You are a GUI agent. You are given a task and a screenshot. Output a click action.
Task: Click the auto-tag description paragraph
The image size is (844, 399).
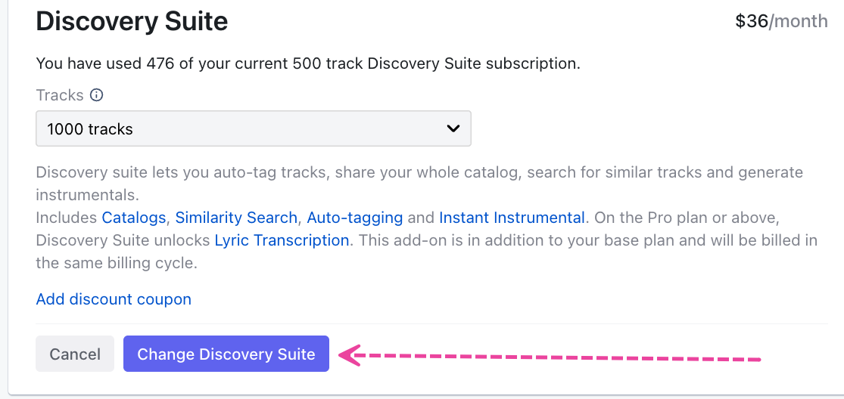point(419,172)
